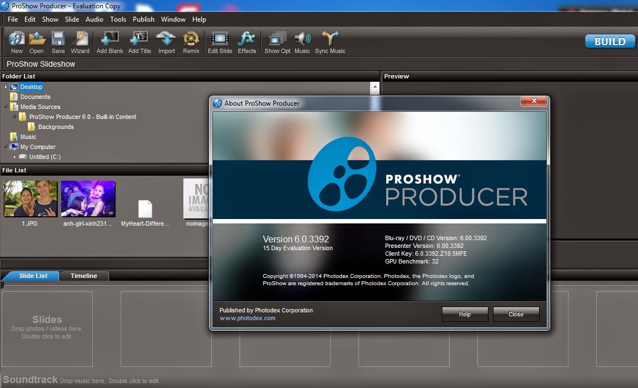Image resolution: width=638 pixels, height=388 pixels.
Task: Click the New show toolbar icon
Action: coord(17,42)
